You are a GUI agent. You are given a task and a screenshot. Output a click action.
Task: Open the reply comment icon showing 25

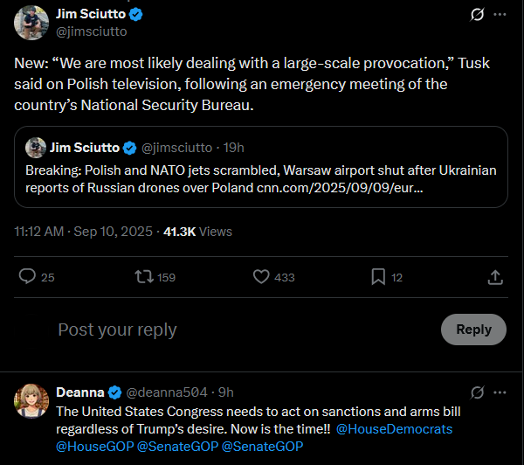pyautogui.click(x=27, y=277)
